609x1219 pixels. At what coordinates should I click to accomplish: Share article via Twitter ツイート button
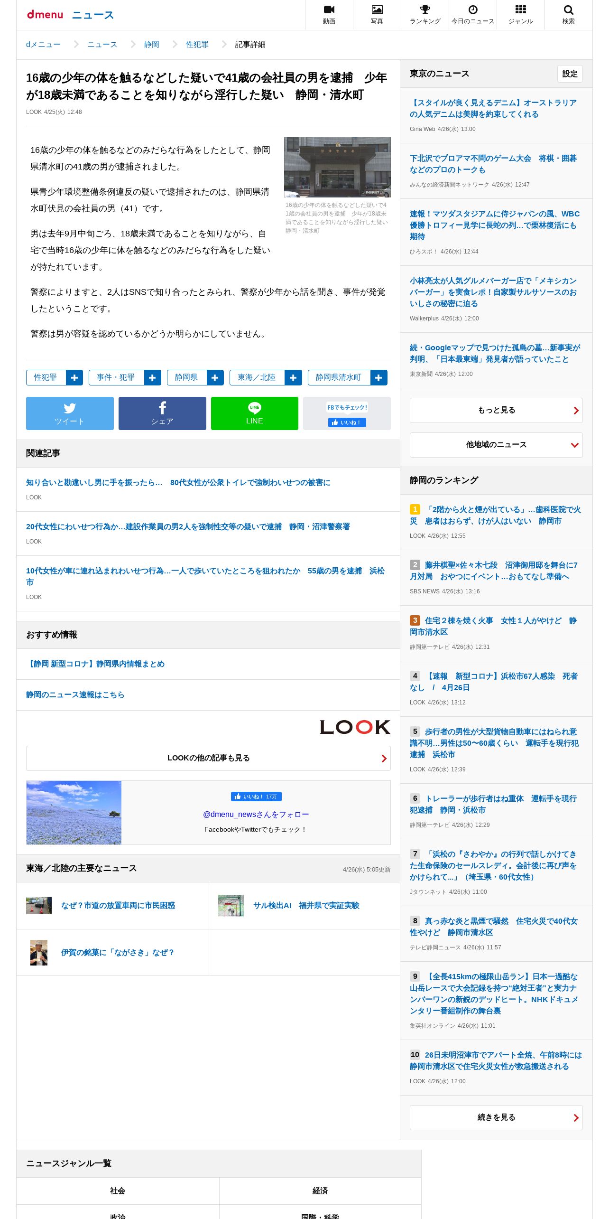point(70,413)
